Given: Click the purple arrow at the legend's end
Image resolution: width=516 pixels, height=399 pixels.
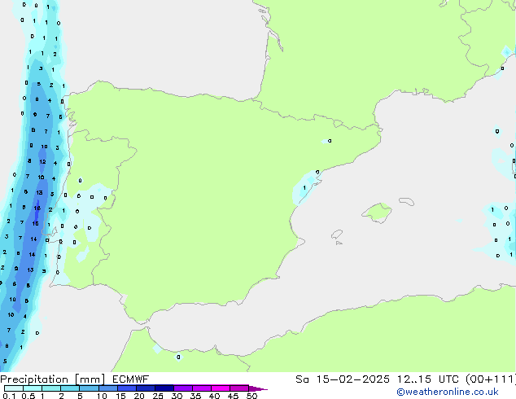Looking at the screenshot, I should (258, 388).
